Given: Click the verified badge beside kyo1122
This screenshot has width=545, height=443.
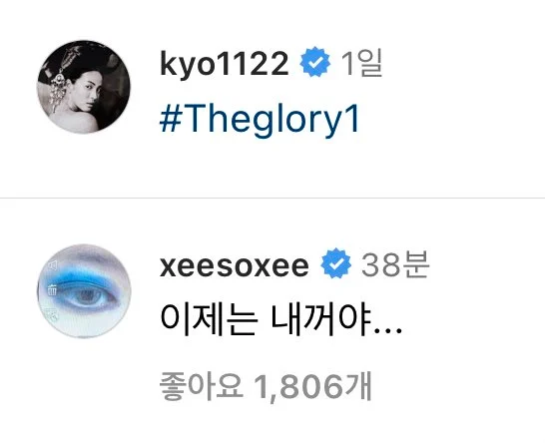Looking at the screenshot, I should pyautogui.click(x=315, y=62).
